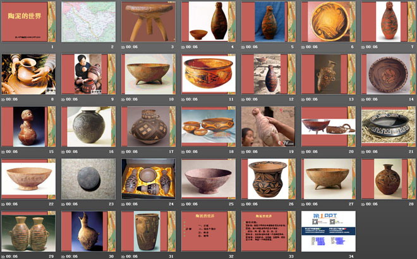Click the transition star icon under slide 3
This screenshot has width=417, height=259.
click(x=124, y=47)
